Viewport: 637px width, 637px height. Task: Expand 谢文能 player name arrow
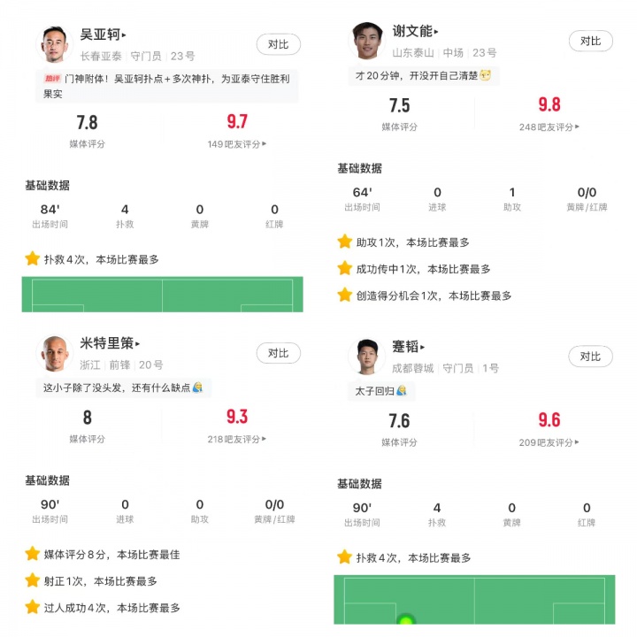[x=436, y=32]
